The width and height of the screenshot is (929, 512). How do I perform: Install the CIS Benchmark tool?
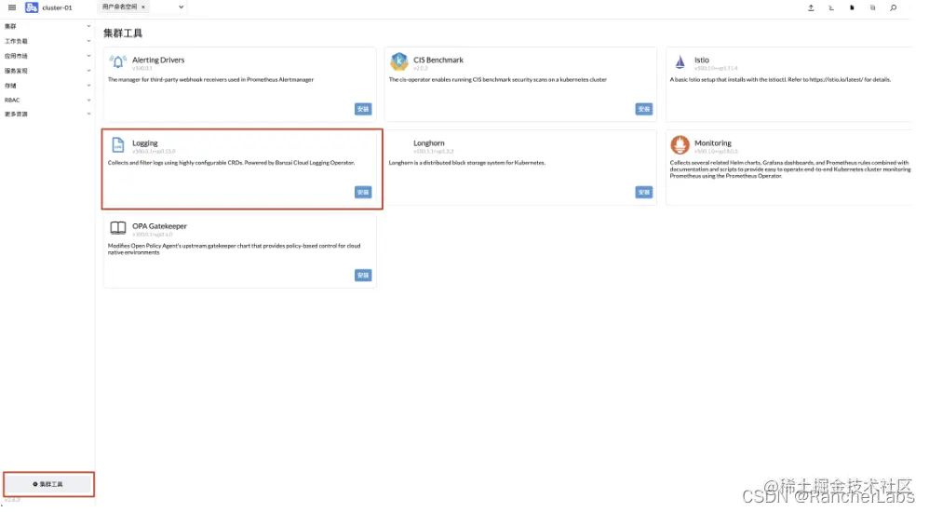644,109
